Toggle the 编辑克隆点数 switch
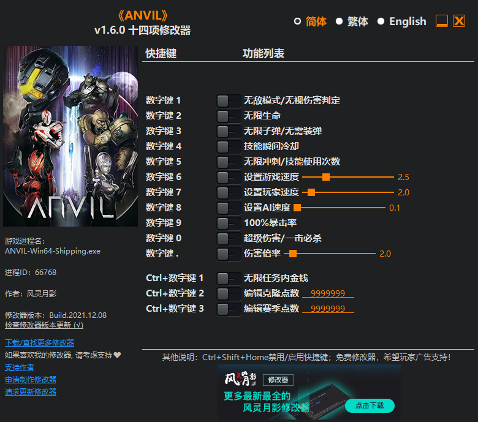 [x=229, y=294]
